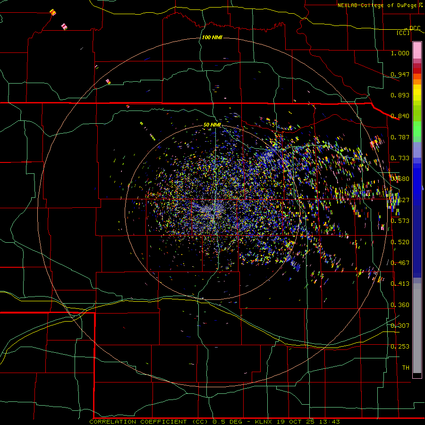Click the 0.787 scale value
Image resolution: width=425 pixels, height=425 pixels.
[x=400, y=137]
